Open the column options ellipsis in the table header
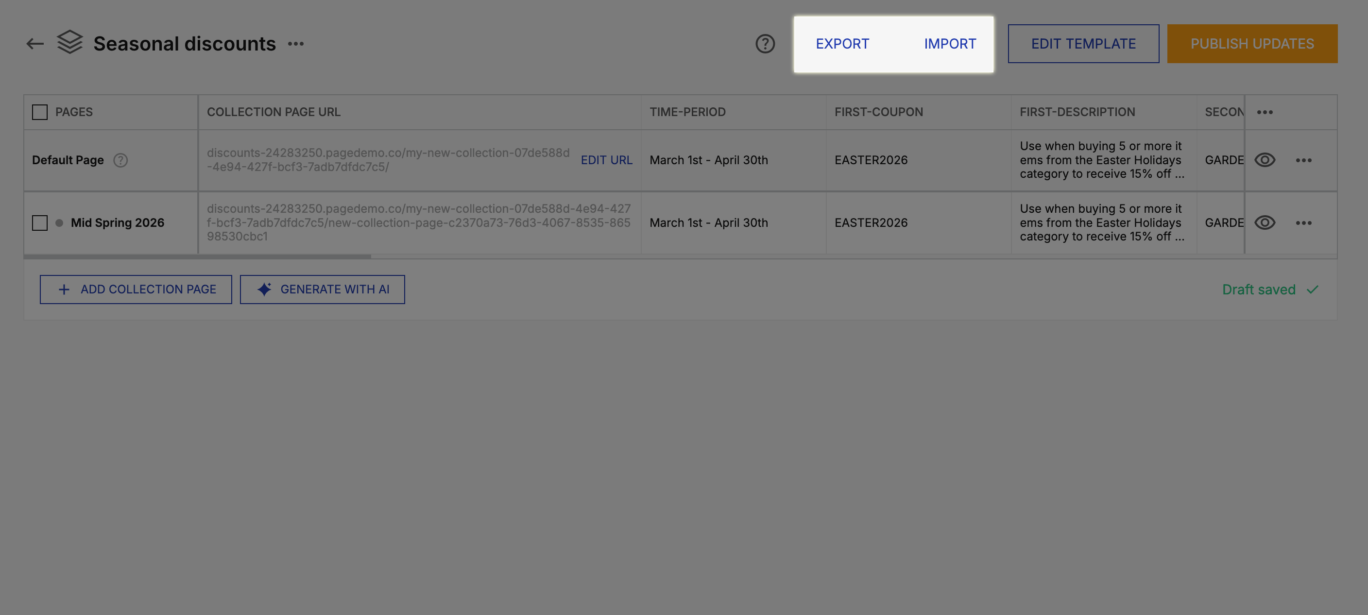Image resolution: width=1368 pixels, height=615 pixels. pyautogui.click(x=1266, y=112)
